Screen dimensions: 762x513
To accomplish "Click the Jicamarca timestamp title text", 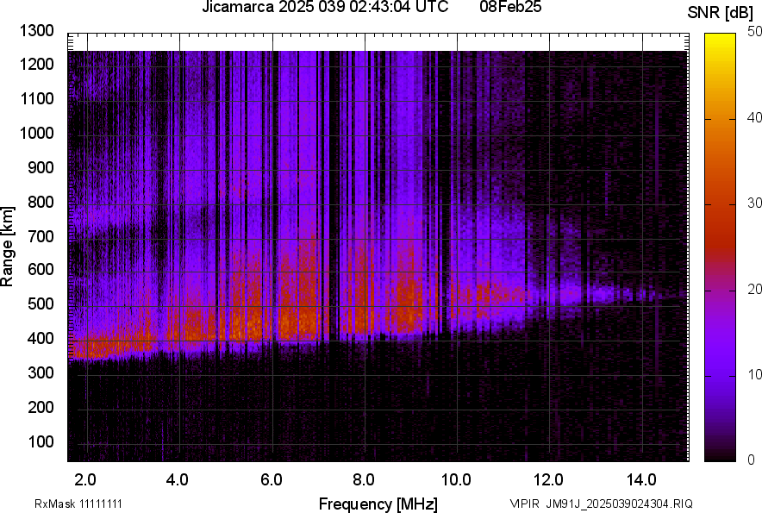I will coord(324,8).
